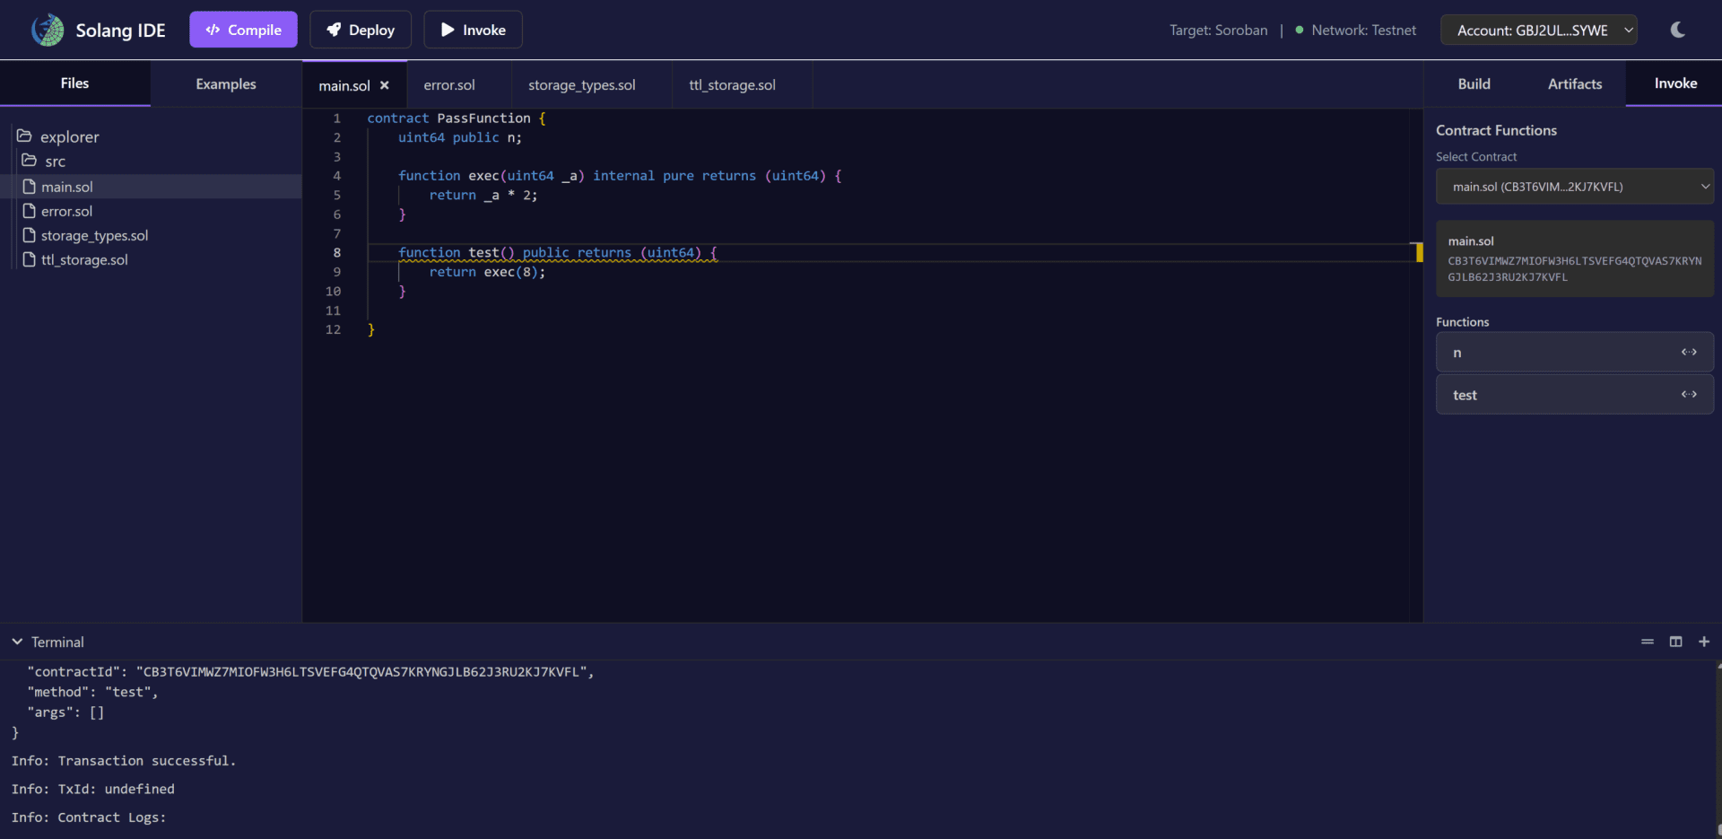
Task: Click the Solang IDE logo icon
Action: pos(48,30)
